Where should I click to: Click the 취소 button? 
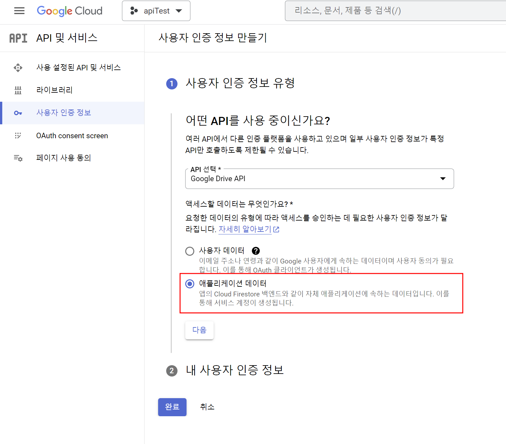click(x=207, y=407)
